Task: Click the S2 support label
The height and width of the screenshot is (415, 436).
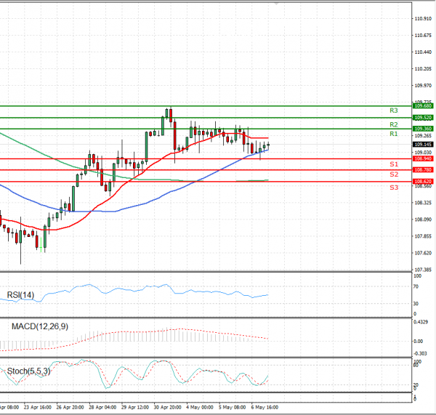Action: (x=394, y=174)
